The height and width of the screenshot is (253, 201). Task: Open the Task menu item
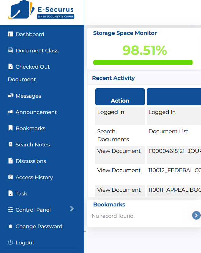pyautogui.click(x=21, y=194)
